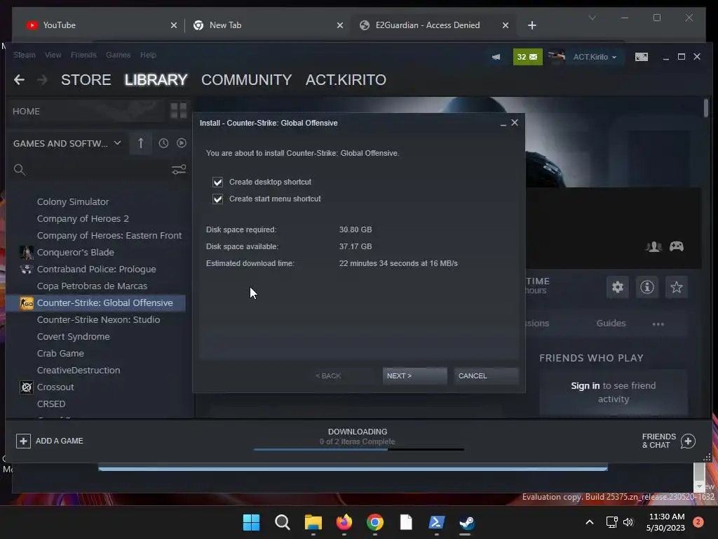Switch to Big Picture mode icon
The height and width of the screenshot is (539, 718).
(x=641, y=57)
